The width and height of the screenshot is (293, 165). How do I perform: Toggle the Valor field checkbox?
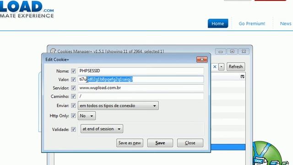coord(73,79)
